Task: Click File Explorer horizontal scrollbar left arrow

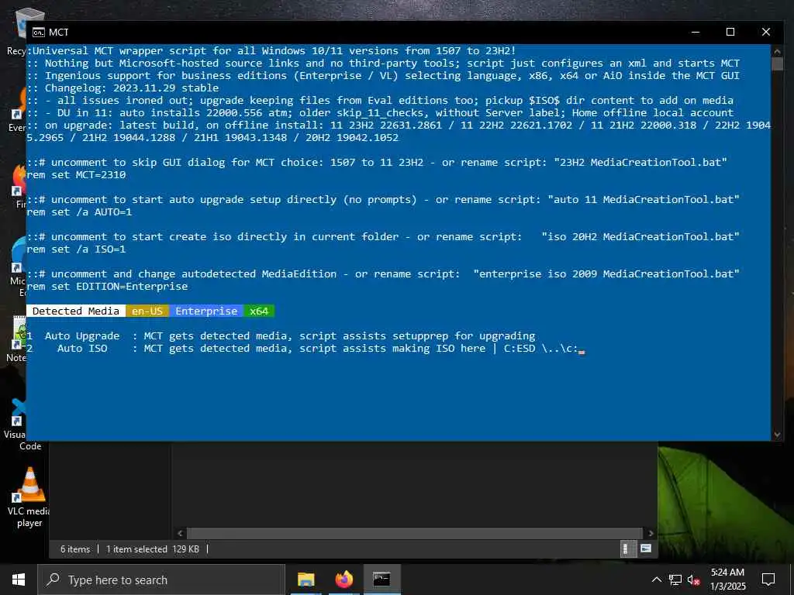Action: point(180,533)
